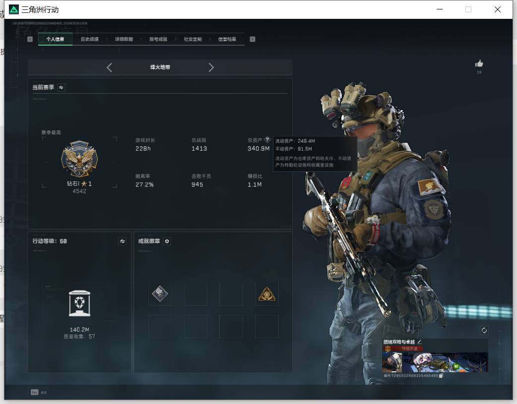Viewport: 517px width, 404px height.
Task: Click the 总资产 question mark help icon
Action: tap(267, 140)
